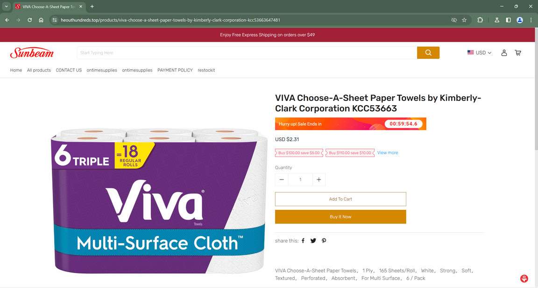Increase quantity with plus button

pos(319,180)
